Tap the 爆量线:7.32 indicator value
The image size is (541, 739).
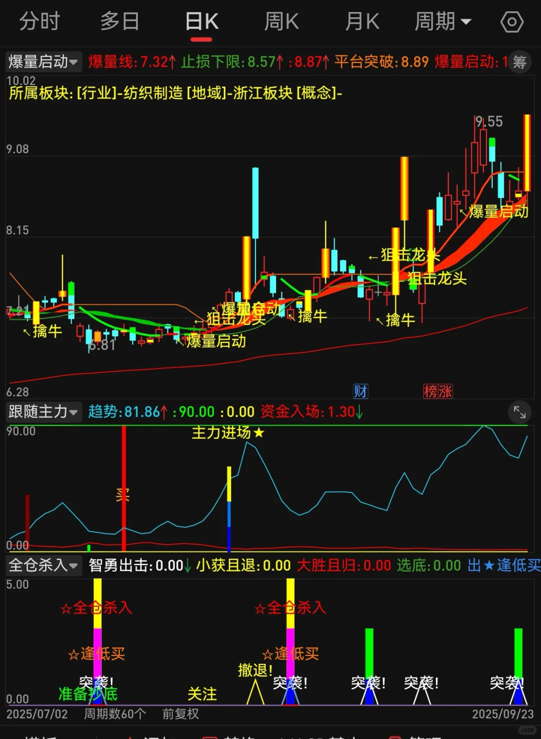coord(132,62)
